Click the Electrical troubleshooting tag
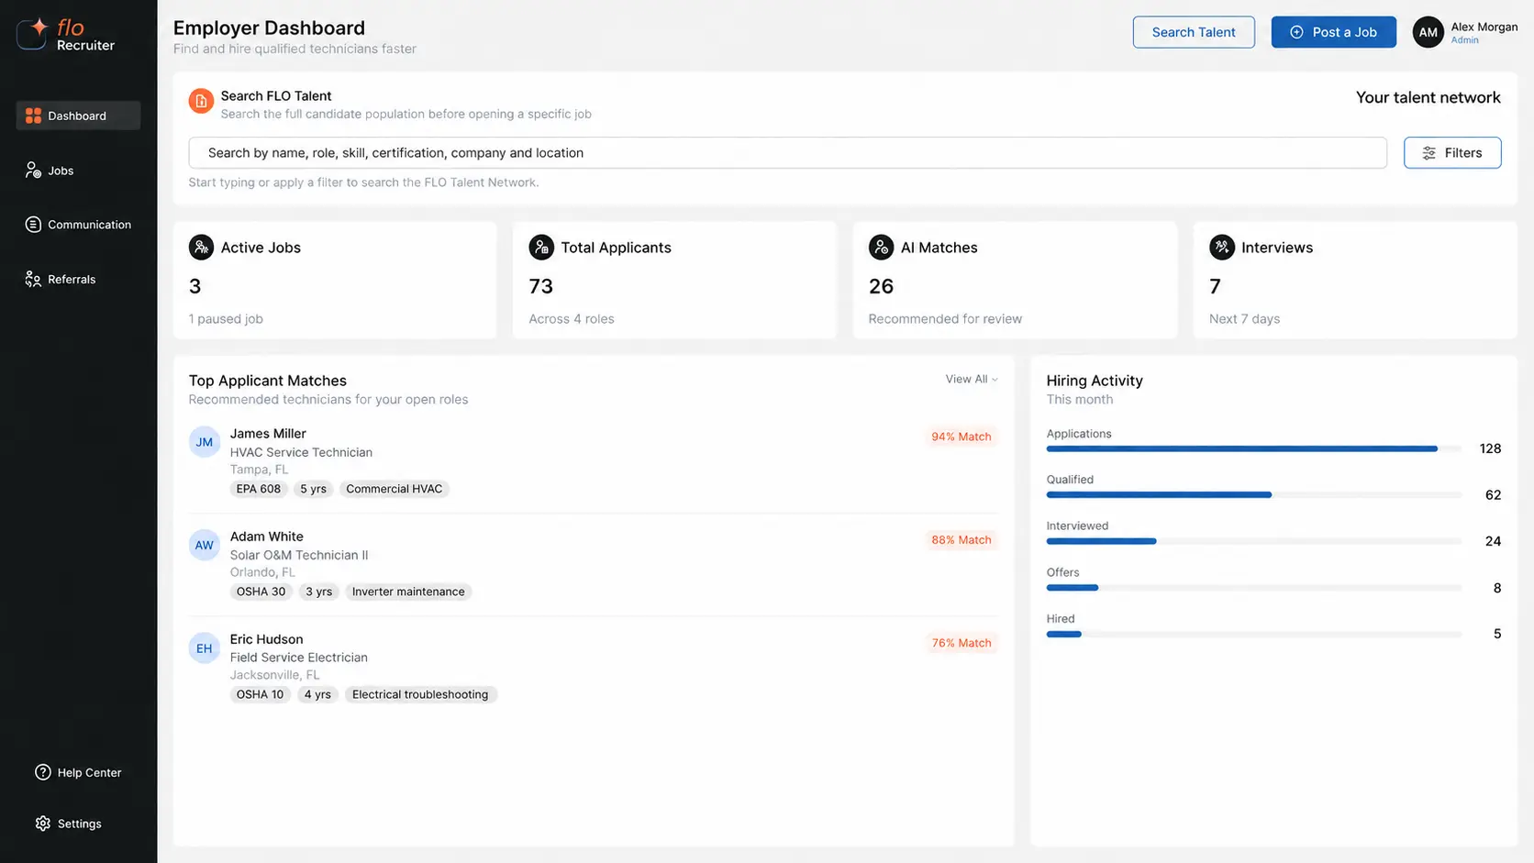Image resolution: width=1534 pixels, height=863 pixels. pyautogui.click(x=420, y=694)
